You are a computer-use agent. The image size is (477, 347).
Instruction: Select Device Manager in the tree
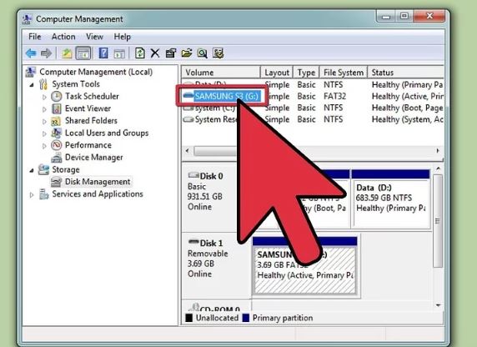click(x=93, y=158)
